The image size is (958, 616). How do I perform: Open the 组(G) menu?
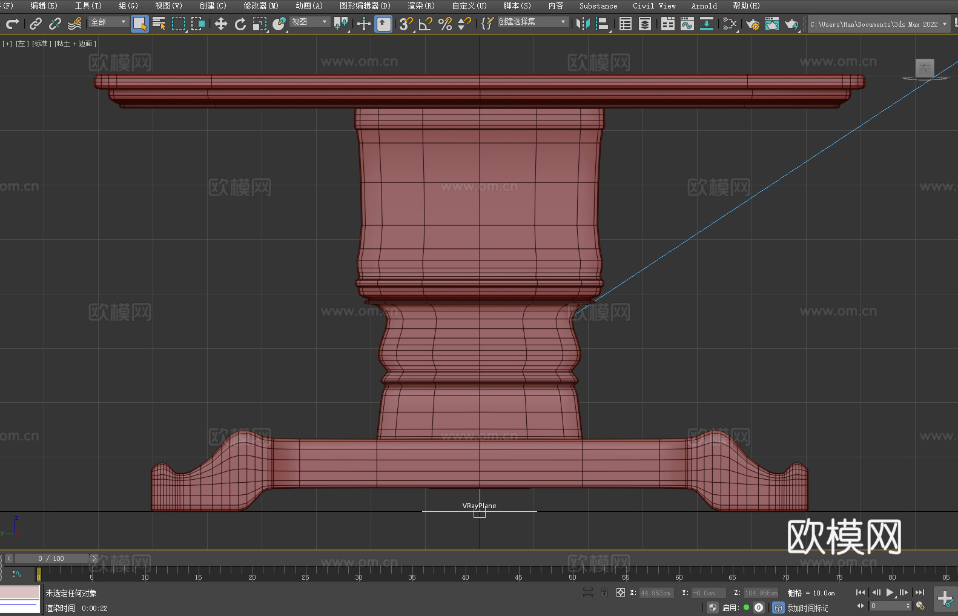pos(128,5)
